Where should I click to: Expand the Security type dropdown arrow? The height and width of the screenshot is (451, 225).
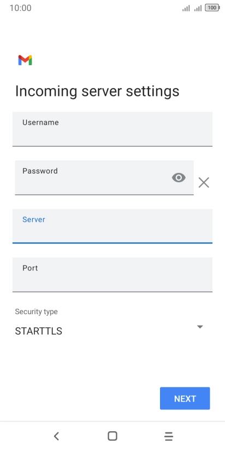200,327
